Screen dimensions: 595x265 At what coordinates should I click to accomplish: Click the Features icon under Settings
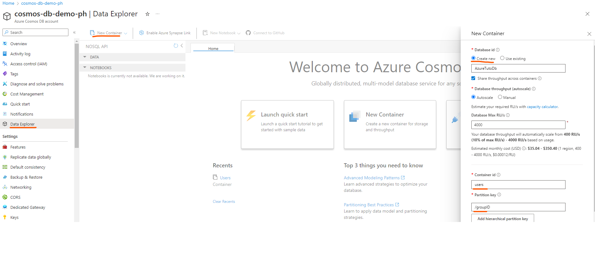(5, 147)
